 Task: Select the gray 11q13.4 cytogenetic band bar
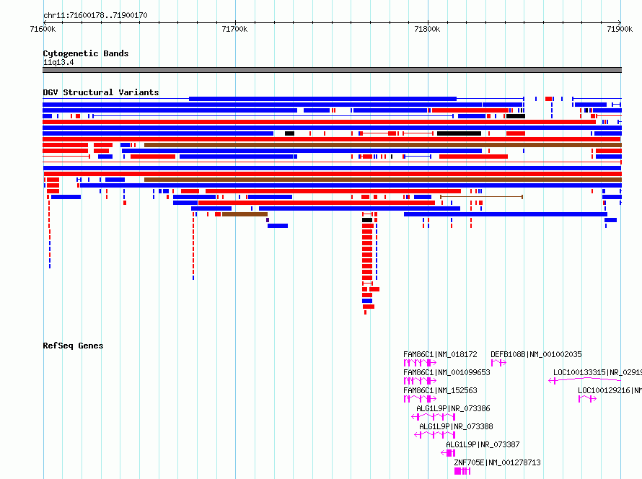coord(332,70)
